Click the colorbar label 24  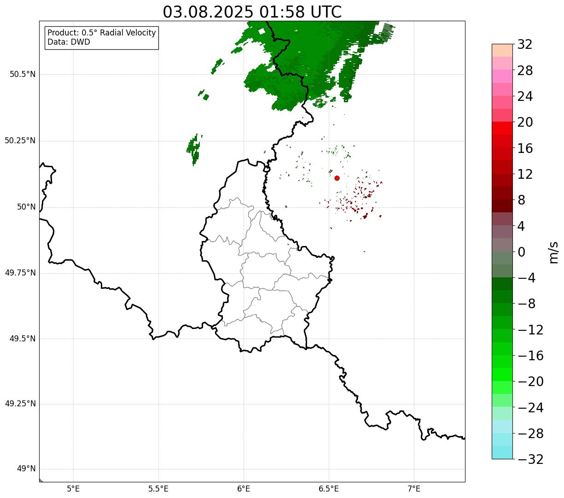(x=525, y=96)
